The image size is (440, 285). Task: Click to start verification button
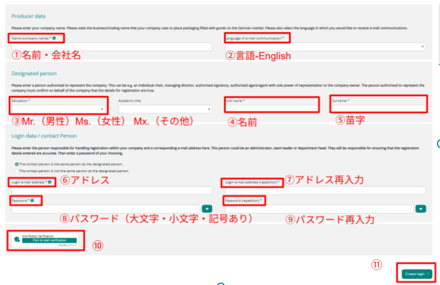click(x=51, y=240)
